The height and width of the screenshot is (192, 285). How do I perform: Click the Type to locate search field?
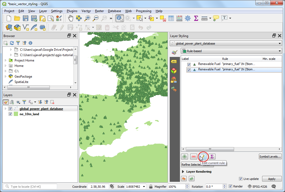(x=30, y=186)
